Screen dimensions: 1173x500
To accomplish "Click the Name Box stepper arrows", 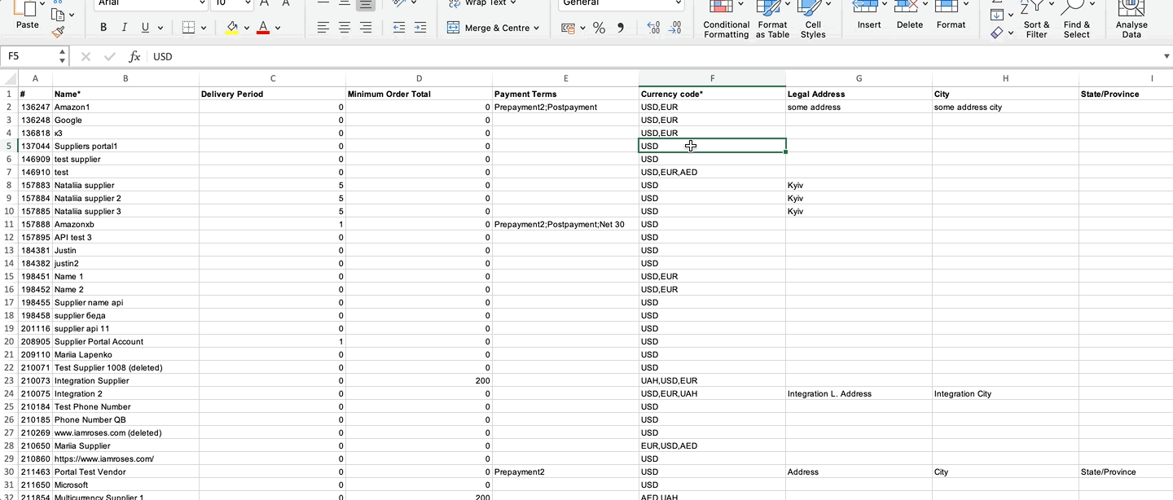I will click(63, 56).
